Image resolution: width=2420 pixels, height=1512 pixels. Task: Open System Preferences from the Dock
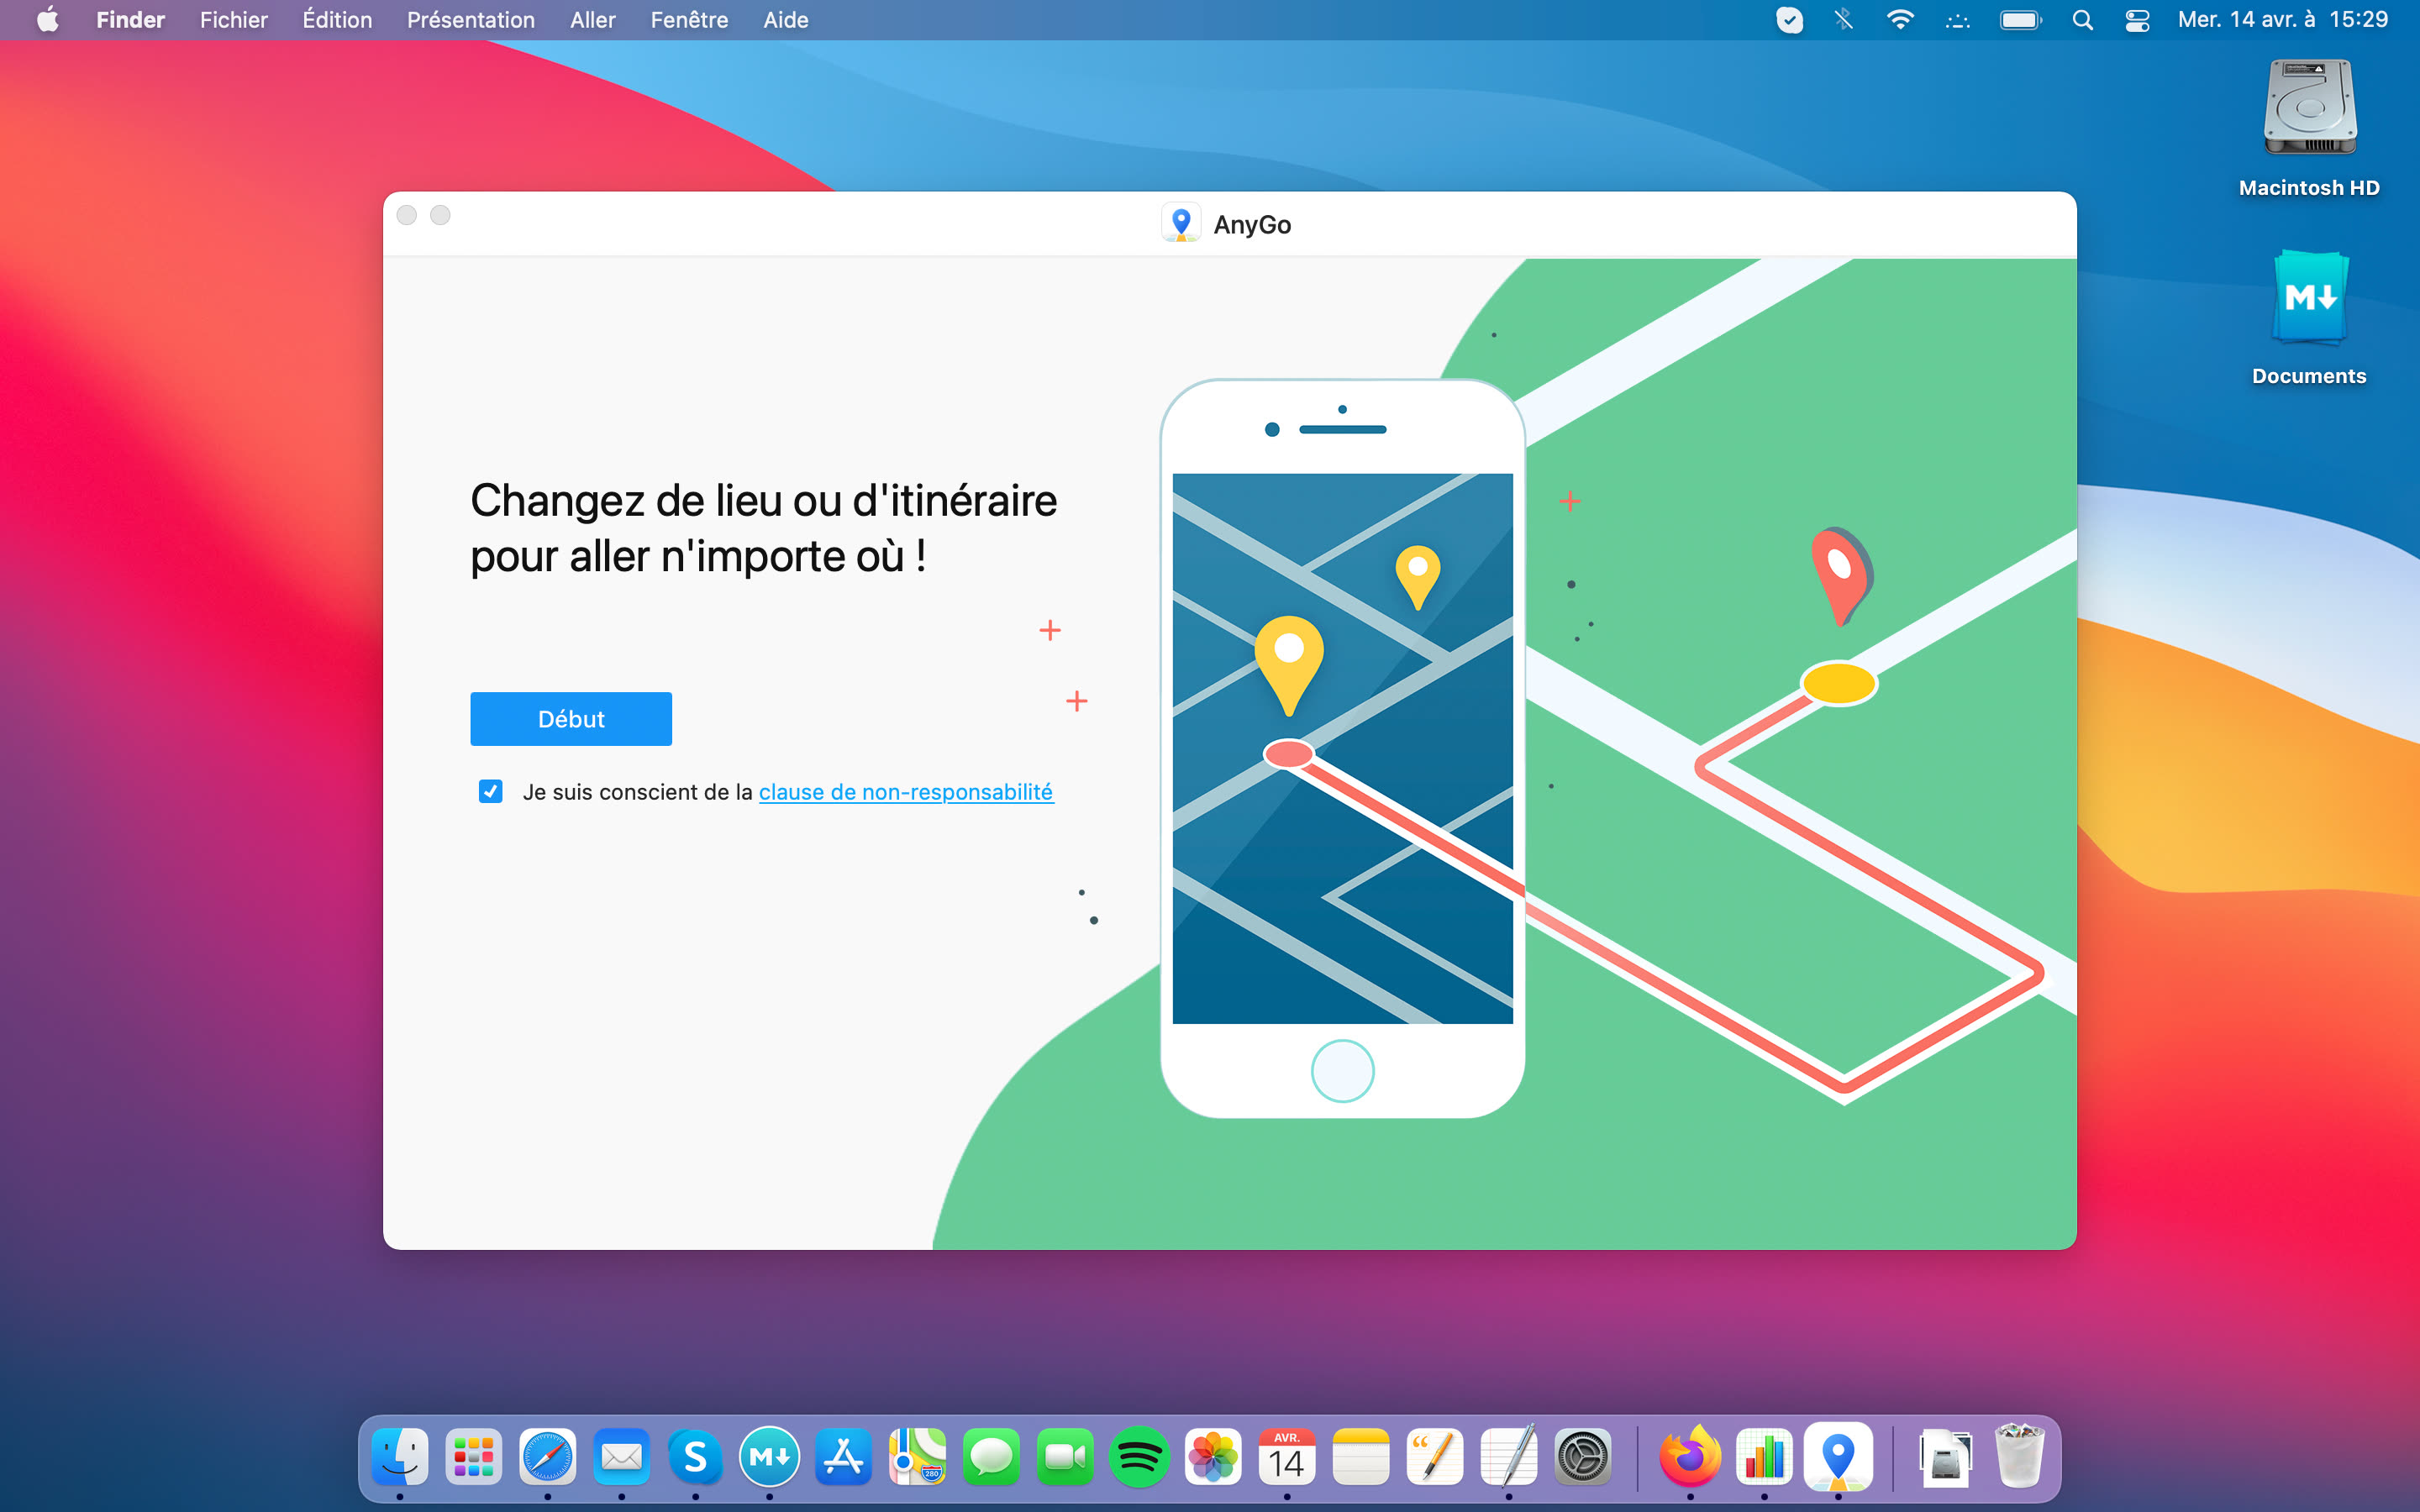(x=1583, y=1457)
